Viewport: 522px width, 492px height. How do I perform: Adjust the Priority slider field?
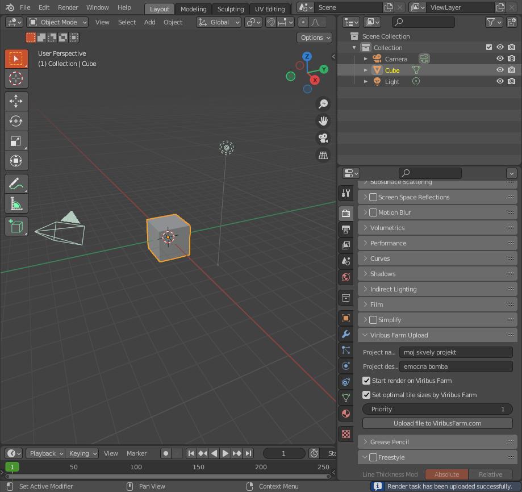coord(437,409)
